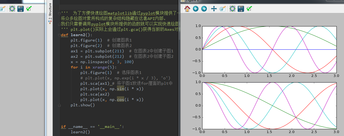Click the 'for i in xrange(5):' line
Viewport: 344px width, 136px height.
(x=94, y=67)
